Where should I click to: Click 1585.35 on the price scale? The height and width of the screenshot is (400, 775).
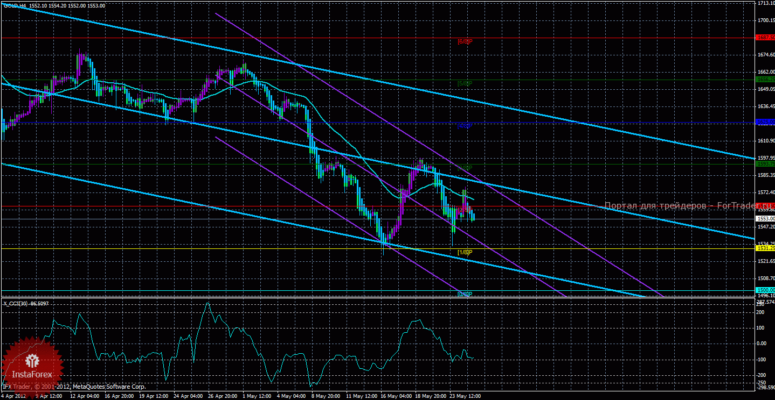[766, 175]
